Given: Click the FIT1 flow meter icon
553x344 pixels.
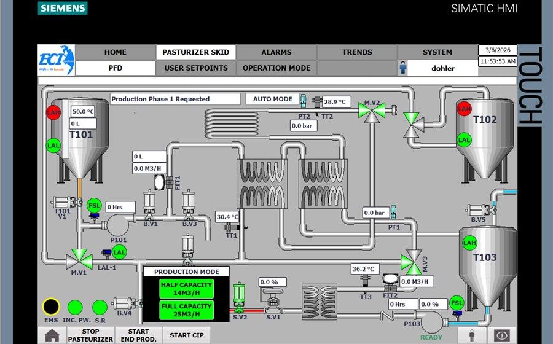Looking at the screenshot, I should pyautogui.click(x=163, y=182).
